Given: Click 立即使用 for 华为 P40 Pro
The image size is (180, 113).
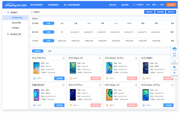Looking at the screenshot, I should [x=59, y=78].
